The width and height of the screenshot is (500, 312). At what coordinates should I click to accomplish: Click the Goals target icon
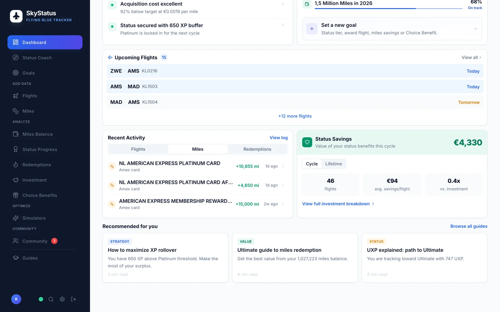[x=16, y=73]
